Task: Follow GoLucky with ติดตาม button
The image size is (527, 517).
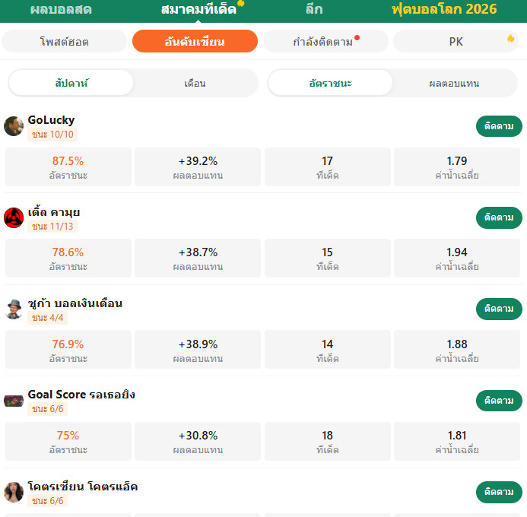Action: [499, 126]
